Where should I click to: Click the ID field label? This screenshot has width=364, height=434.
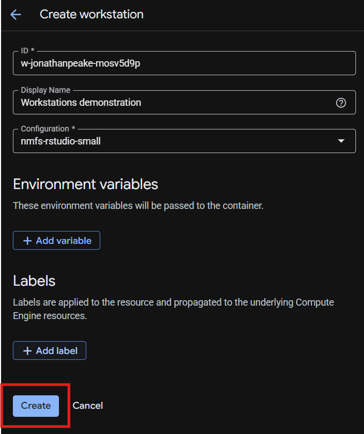click(x=27, y=50)
